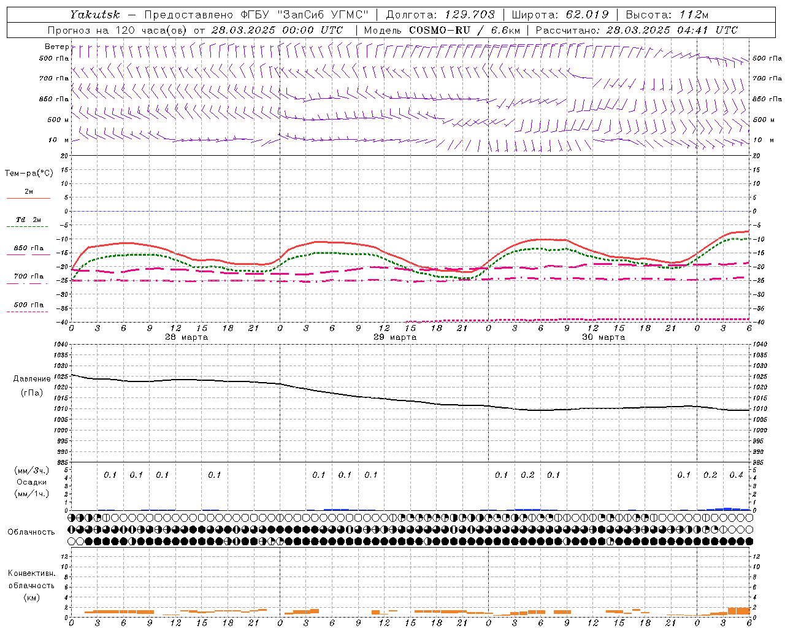785x628 pixels.
Task: Click the "28 марта" date label
Action: point(186,337)
